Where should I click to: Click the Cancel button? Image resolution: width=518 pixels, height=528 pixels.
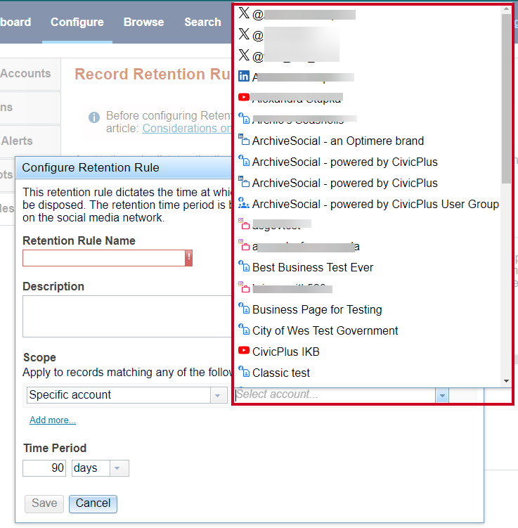tap(93, 504)
